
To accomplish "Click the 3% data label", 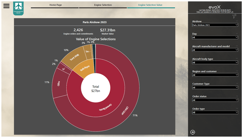I will (83, 43).
